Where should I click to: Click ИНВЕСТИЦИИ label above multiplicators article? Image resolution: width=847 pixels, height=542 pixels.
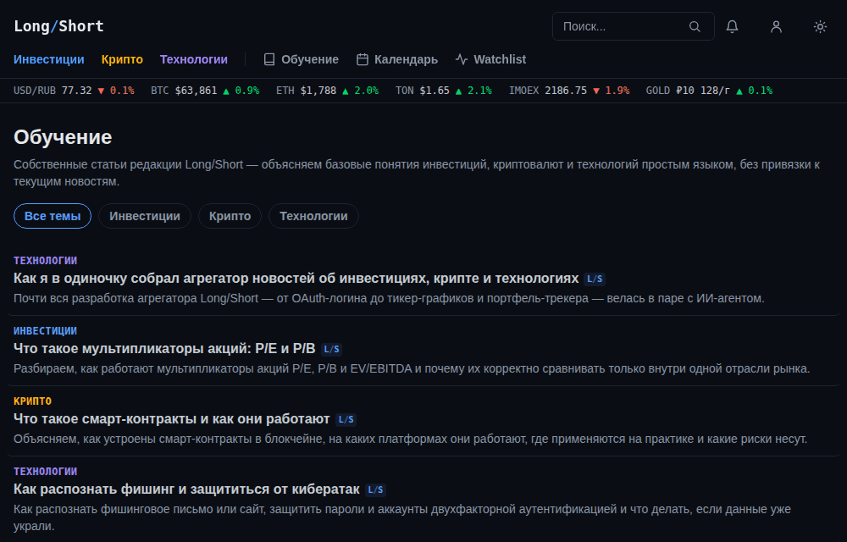click(x=46, y=331)
